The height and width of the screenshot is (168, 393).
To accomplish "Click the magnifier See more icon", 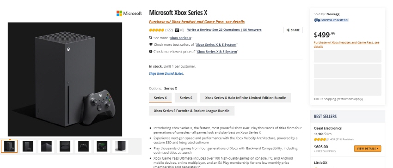I will pos(151,38).
